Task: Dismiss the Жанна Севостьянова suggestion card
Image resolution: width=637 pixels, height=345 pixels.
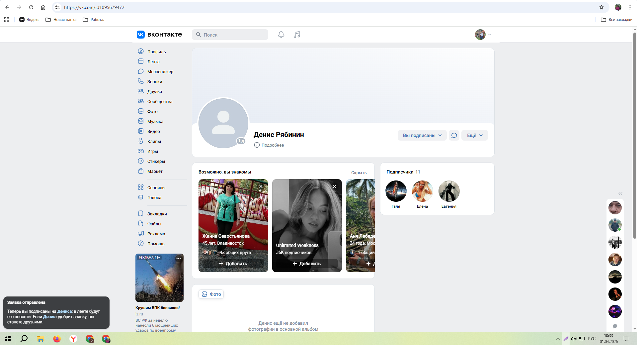Action: 261,186
